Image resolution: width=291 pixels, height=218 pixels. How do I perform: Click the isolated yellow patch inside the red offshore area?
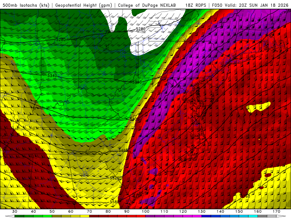click(258, 107)
